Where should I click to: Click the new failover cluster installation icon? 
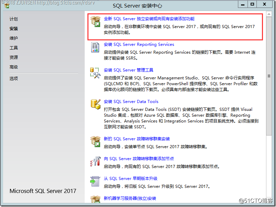point(95,141)
